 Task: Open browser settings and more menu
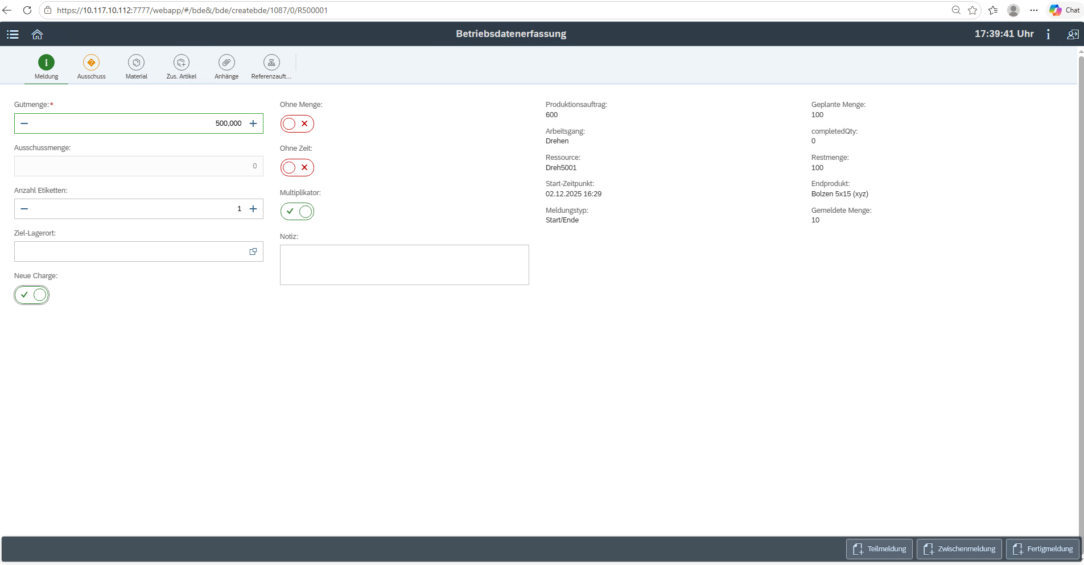pos(1034,10)
